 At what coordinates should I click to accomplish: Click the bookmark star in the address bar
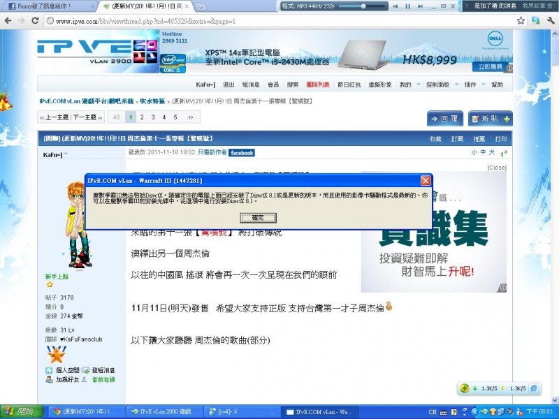coord(521,21)
